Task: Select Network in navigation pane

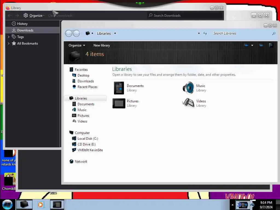Action: tap(81, 161)
